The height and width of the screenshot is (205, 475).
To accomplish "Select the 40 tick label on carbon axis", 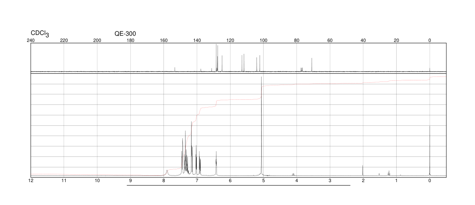I will [x=363, y=40].
